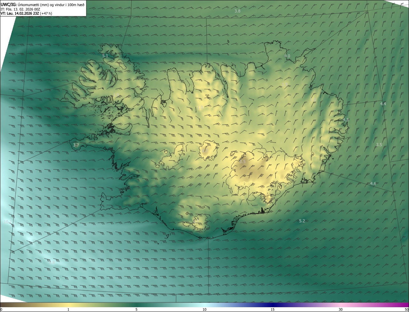Image resolution: width=409 pixels, height=312 pixels.
Task: Click the 30 tick label on the color scale
Action: click(341, 309)
